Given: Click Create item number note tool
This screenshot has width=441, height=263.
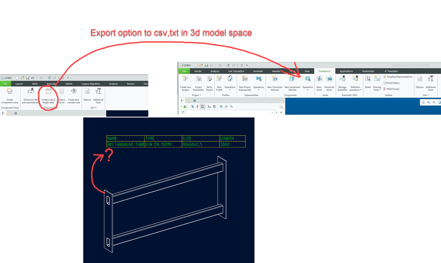Looking at the screenshot, I should 74,96.
